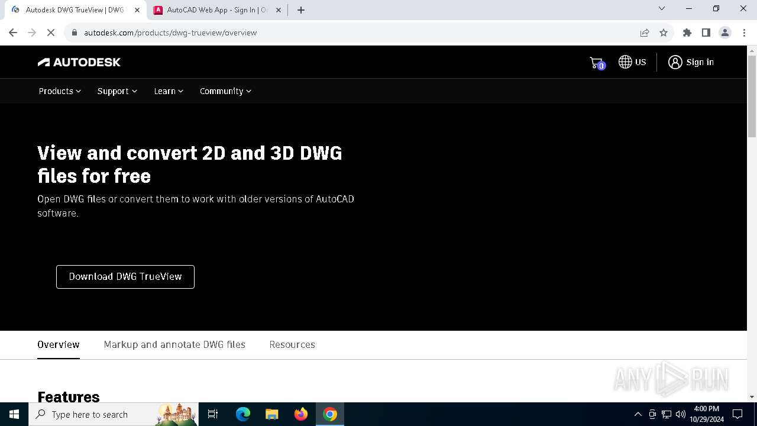Open Chrome extensions puzzle icon
This screenshot has height=426, width=757.
pyautogui.click(x=687, y=33)
